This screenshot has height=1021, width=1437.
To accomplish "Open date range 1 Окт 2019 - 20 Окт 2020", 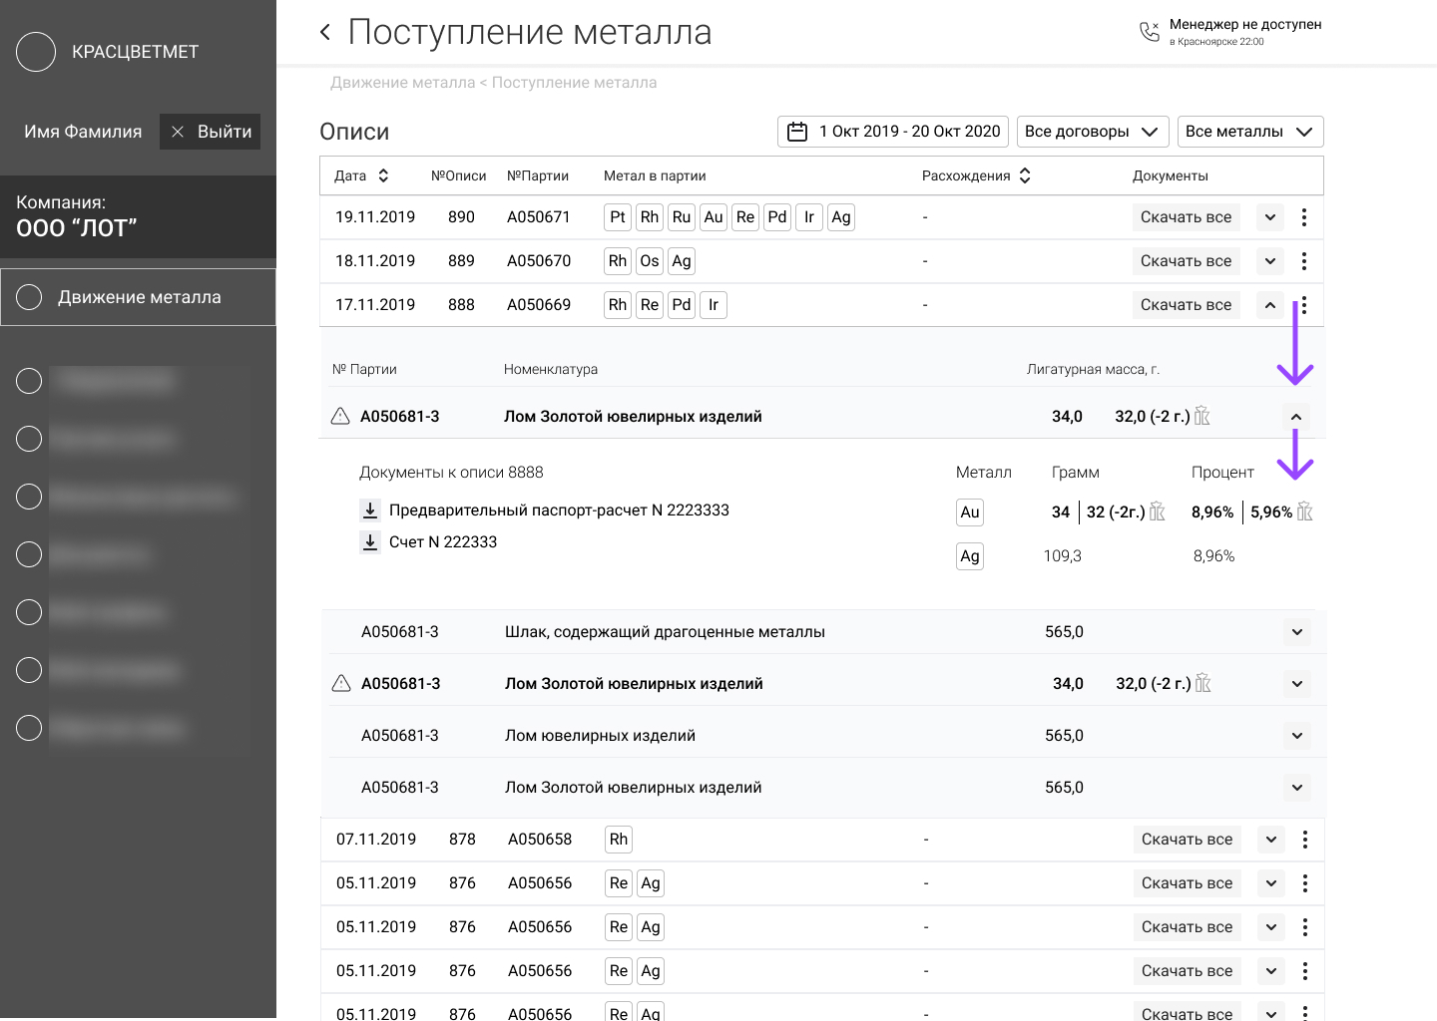I will pos(893,132).
